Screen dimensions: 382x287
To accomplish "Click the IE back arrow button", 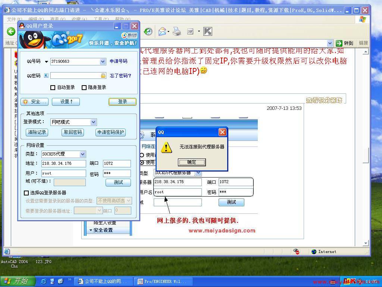I will tap(11, 32).
